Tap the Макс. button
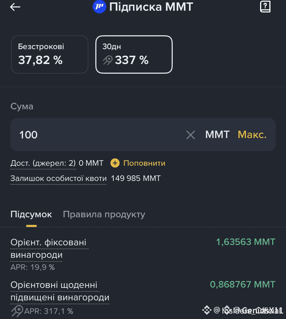Screen dimensions: 286x319 252,135
